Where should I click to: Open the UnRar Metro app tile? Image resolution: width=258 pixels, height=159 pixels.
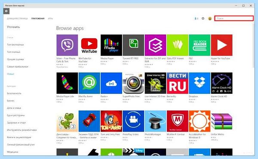click(221, 121)
